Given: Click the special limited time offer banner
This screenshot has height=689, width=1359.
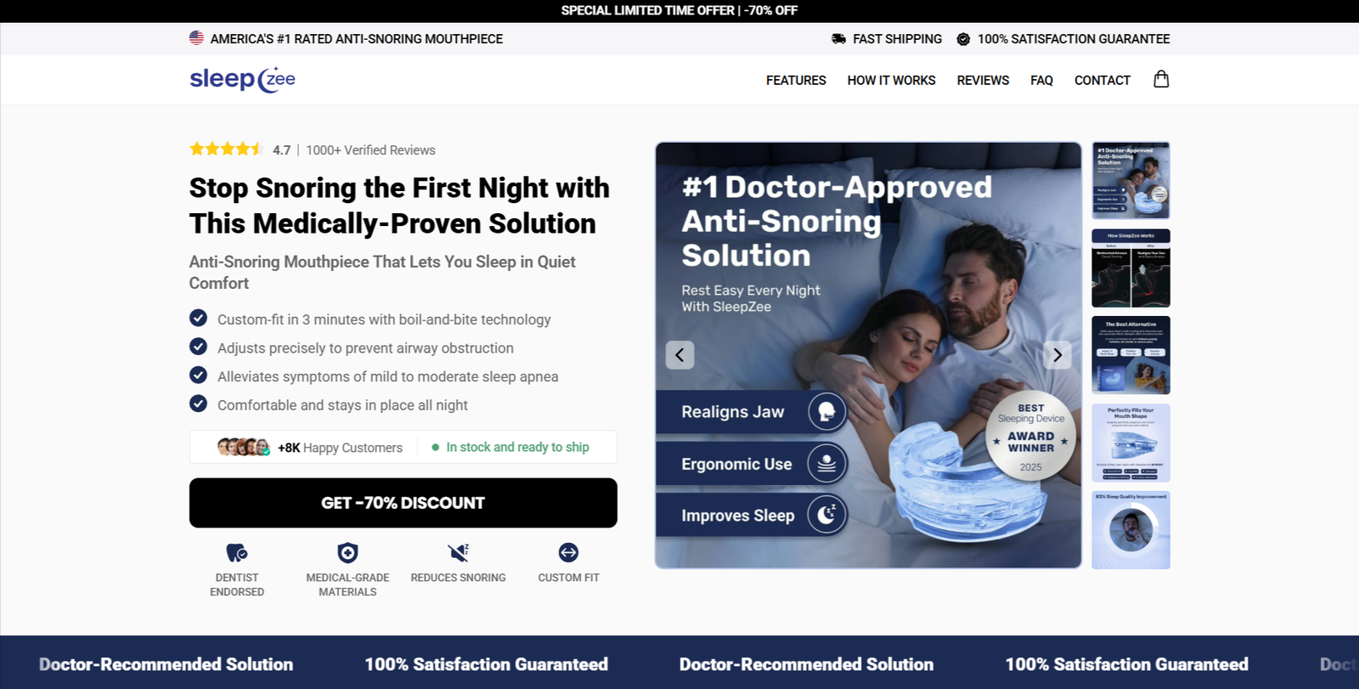Looking at the screenshot, I should point(679,11).
